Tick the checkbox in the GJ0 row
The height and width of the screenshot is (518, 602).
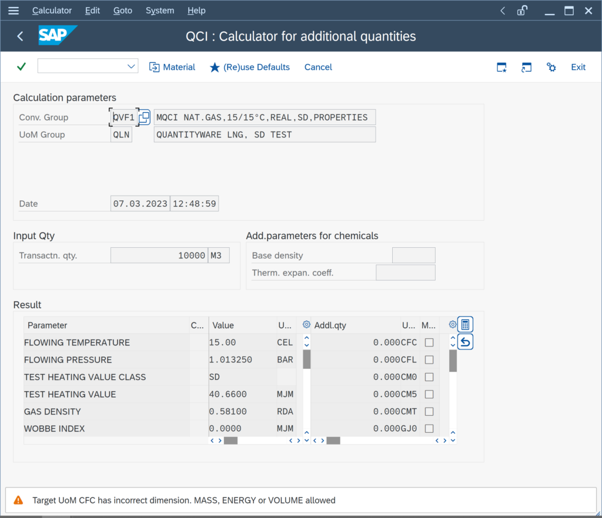click(x=429, y=428)
